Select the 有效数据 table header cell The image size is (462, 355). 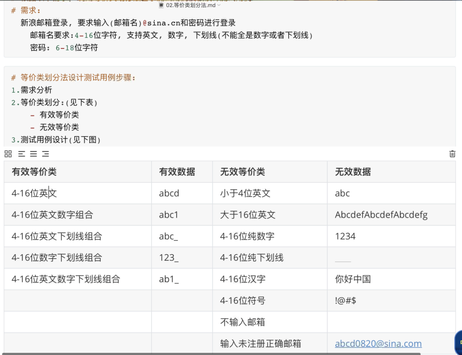coord(182,172)
